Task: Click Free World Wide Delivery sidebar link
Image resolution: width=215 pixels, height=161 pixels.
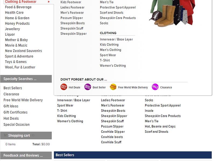Action: pyautogui.click(x=23, y=100)
